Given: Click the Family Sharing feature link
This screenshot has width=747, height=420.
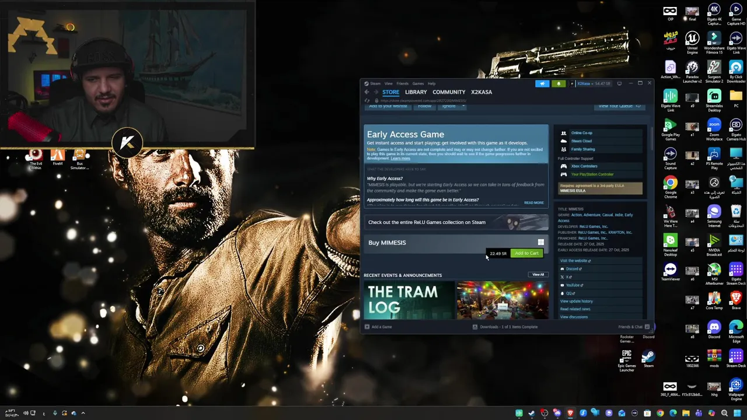Looking at the screenshot, I should [x=583, y=149].
